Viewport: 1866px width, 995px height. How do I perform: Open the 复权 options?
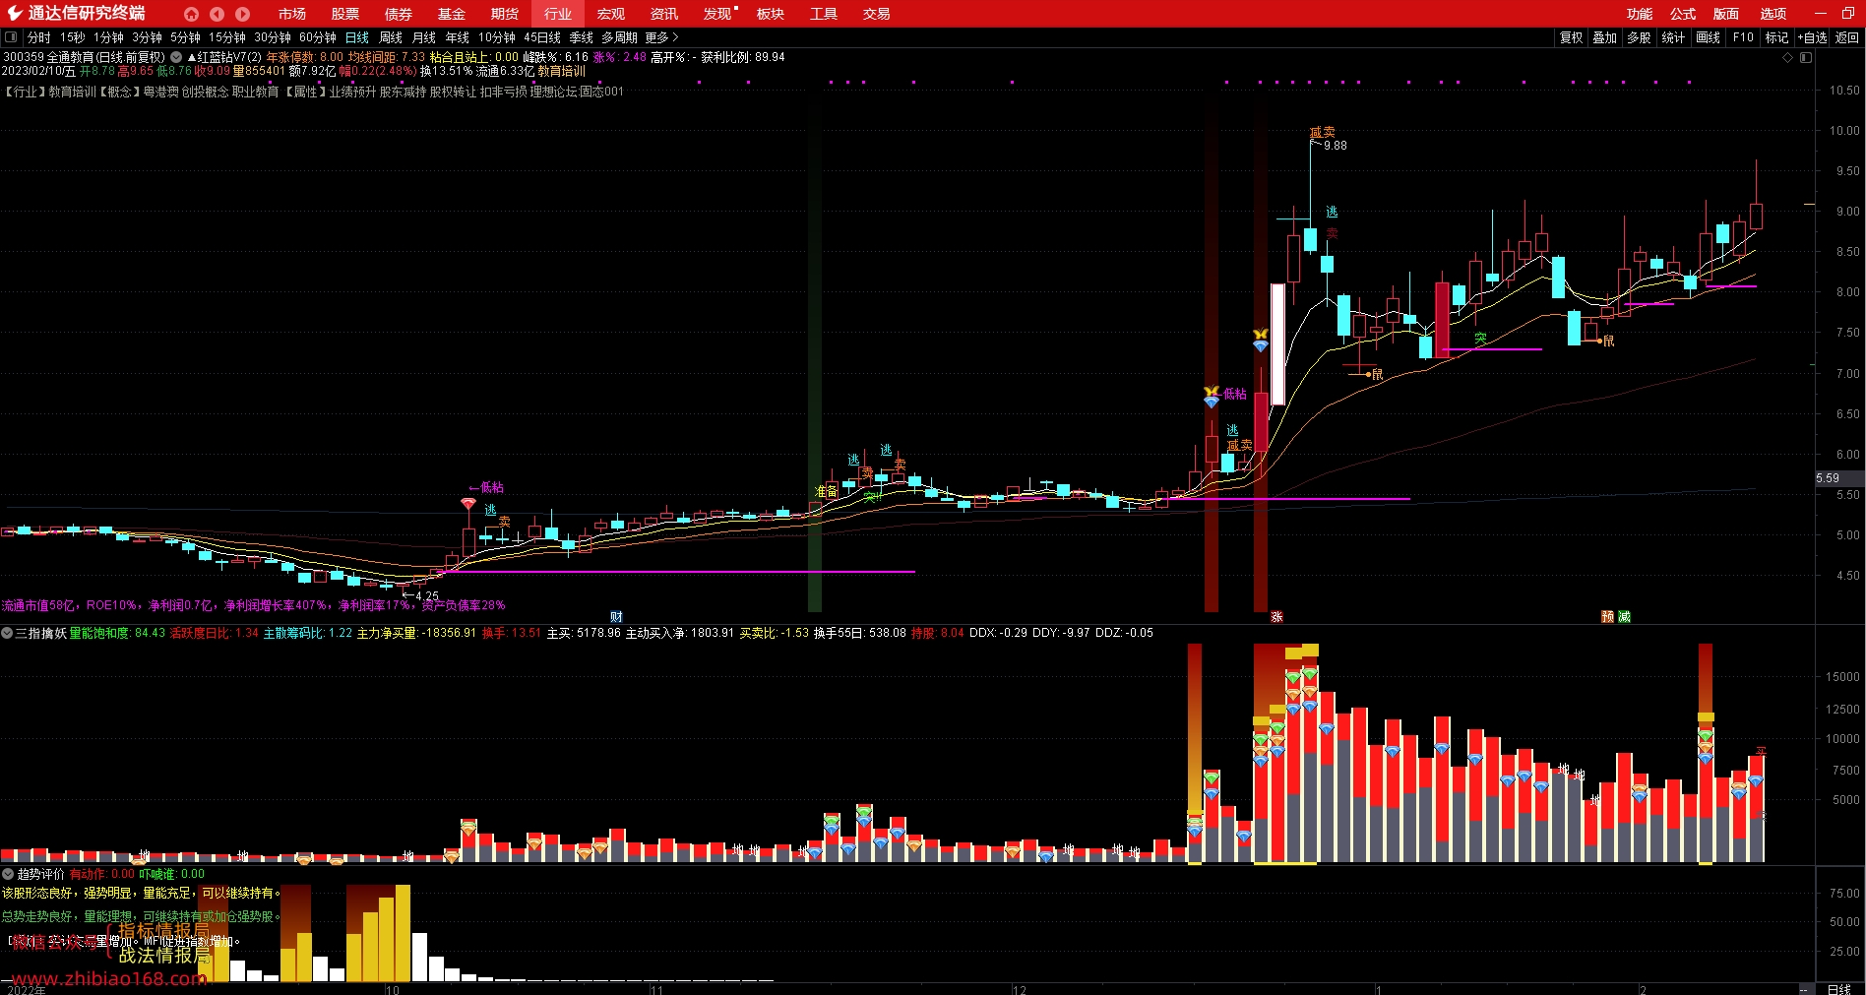click(1571, 37)
